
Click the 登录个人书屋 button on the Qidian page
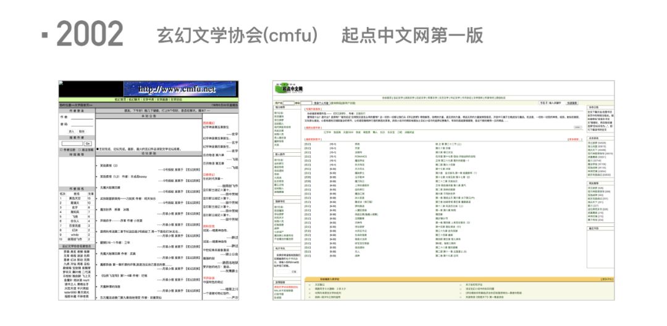click(321, 103)
